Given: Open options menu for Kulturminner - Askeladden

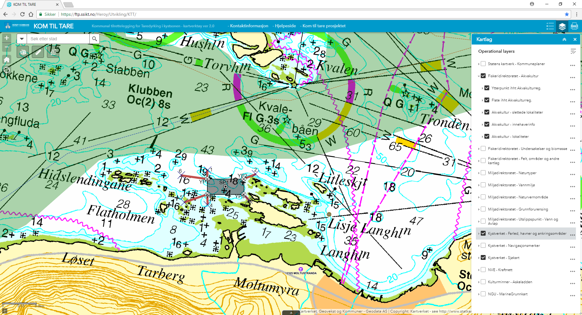Looking at the screenshot, I should (572, 283).
